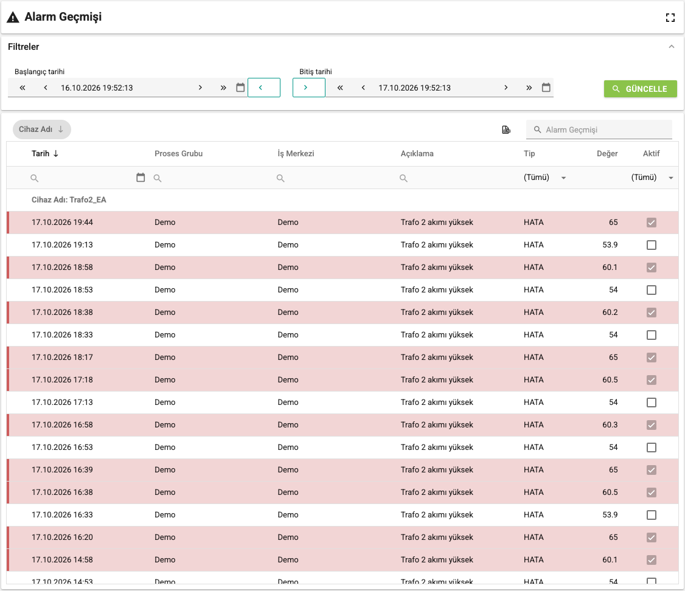Toggle Aktif checkbox for 17.10.2026 18:58 row
This screenshot has width=685, height=591.
[x=652, y=268]
